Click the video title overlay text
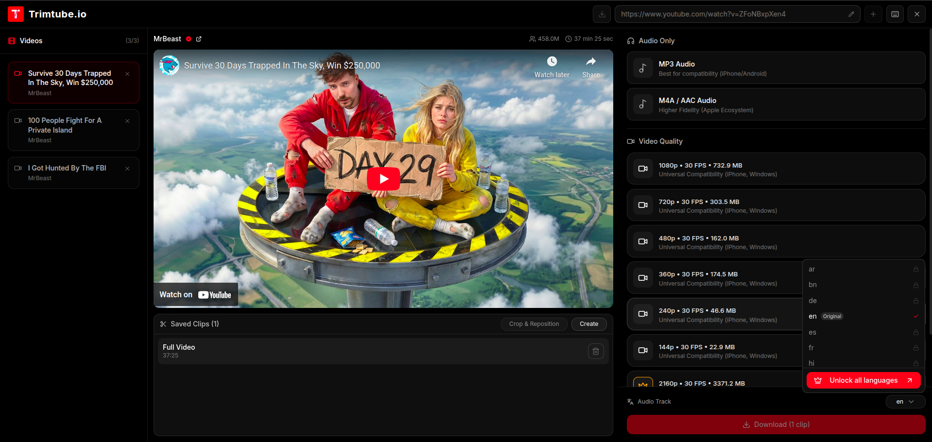This screenshot has height=442, width=932. coord(282,66)
